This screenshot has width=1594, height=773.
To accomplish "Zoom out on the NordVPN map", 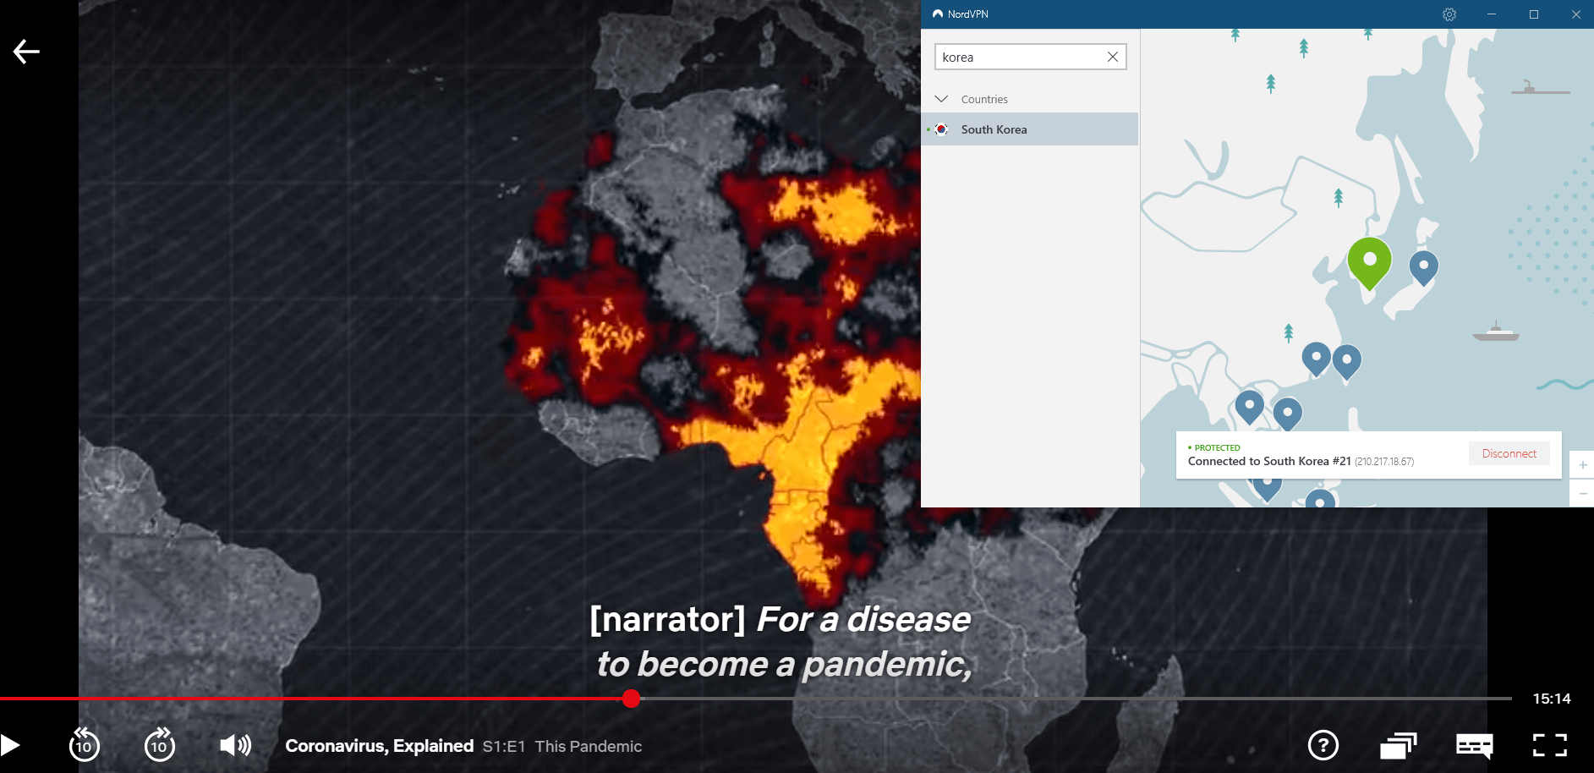I will [x=1582, y=493].
